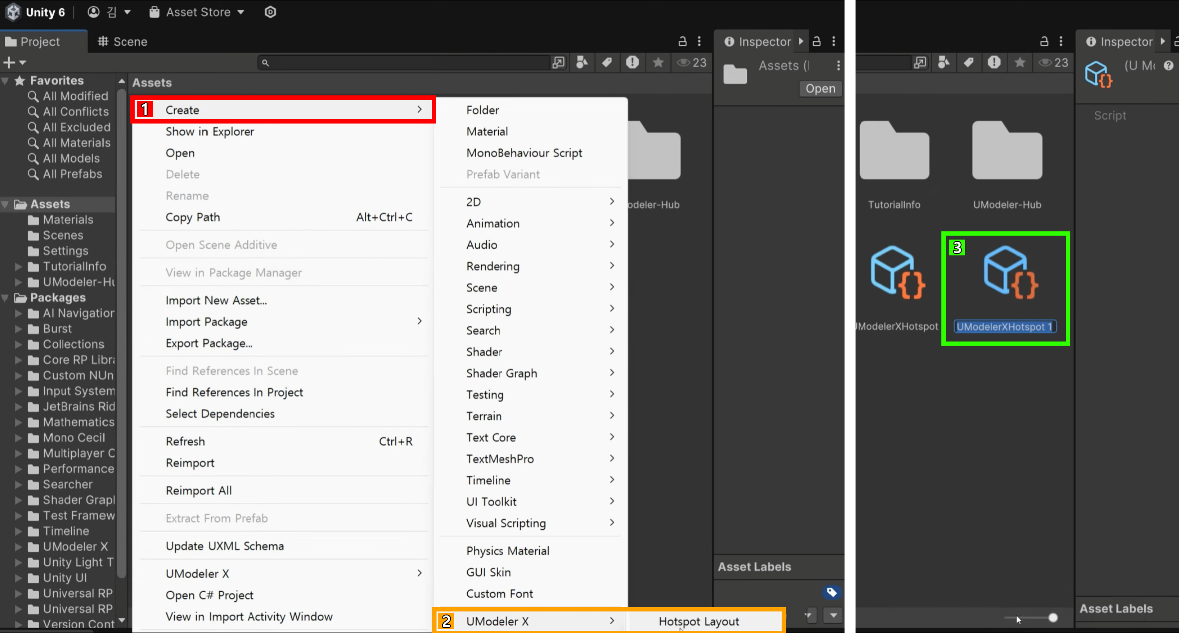Click the blue asset label tag icon
Screen dimensions: 1179x633
click(832, 592)
